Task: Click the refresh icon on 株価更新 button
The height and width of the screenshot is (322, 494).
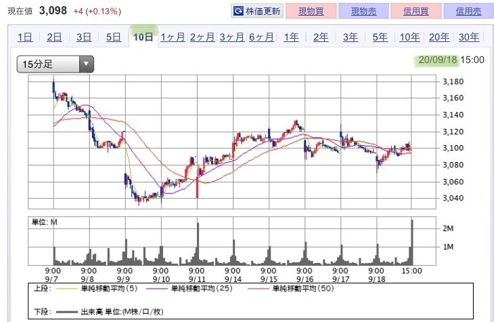Action: (238, 12)
